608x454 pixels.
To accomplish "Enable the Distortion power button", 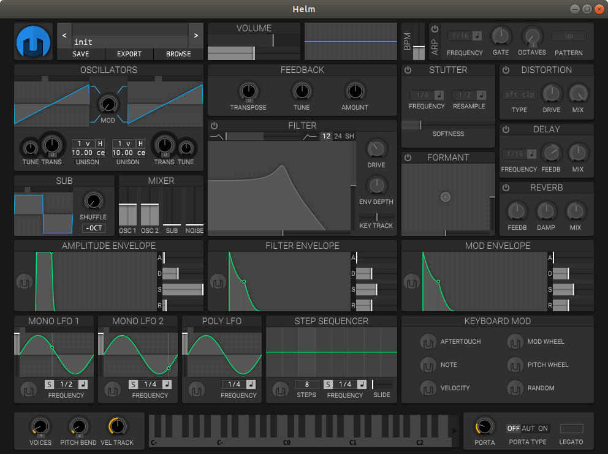I will (x=506, y=70).
